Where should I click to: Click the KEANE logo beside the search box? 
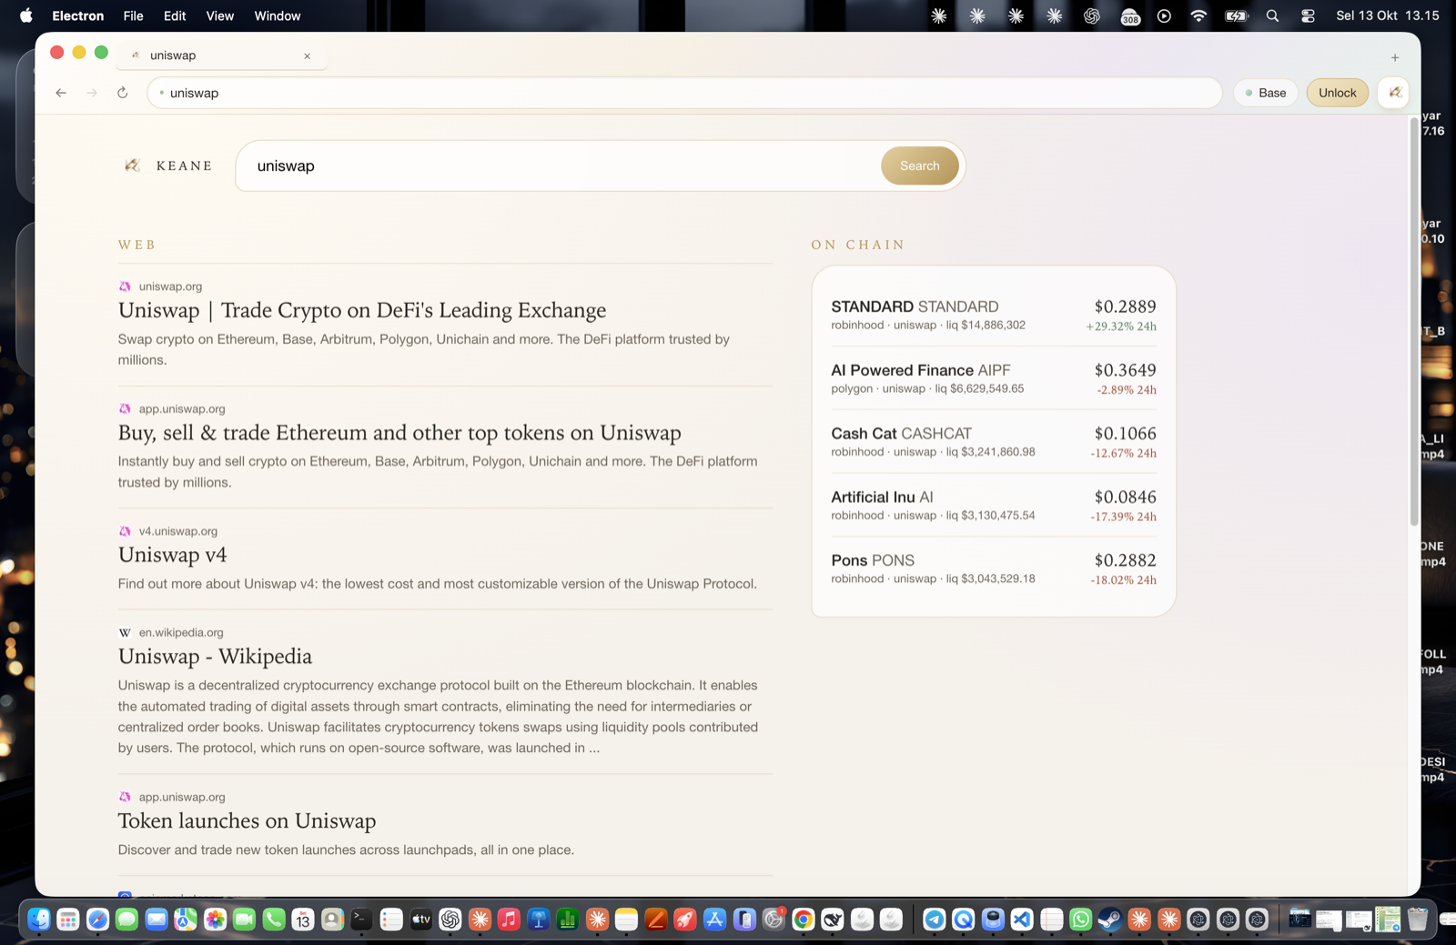[168, 166]
